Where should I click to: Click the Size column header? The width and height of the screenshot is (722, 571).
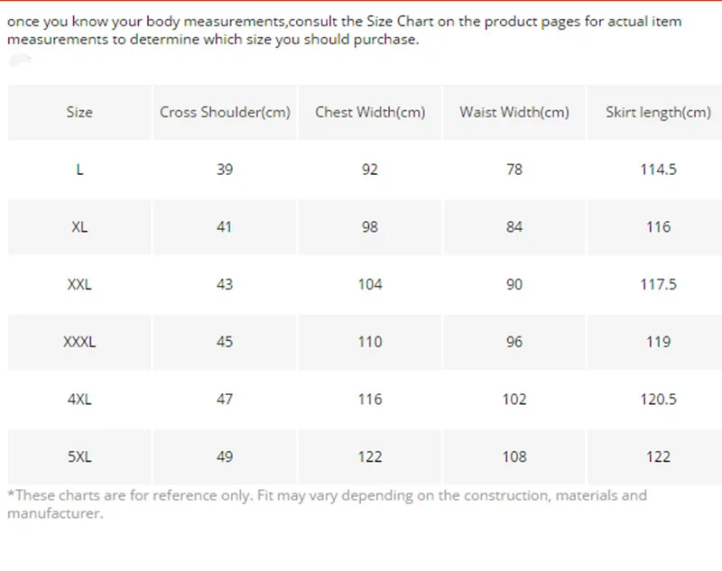pos(79,113)
